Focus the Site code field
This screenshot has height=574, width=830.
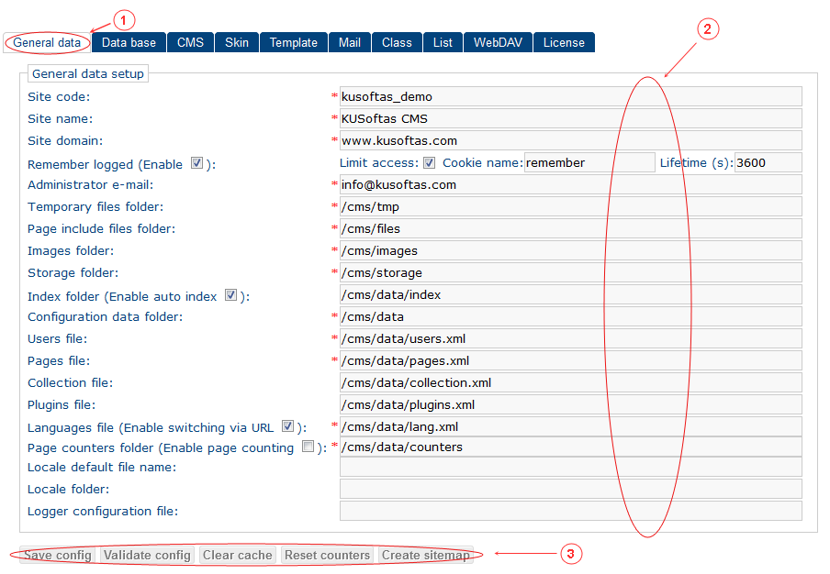pyautogui.click(x=571, y=96)
